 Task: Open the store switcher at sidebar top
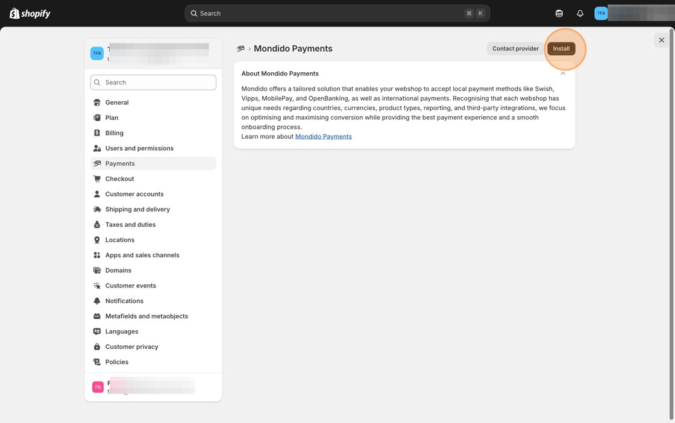tap(153, 53)
